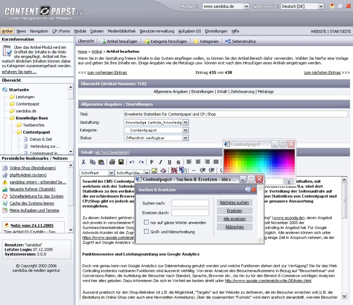
Task: Undo the last edit with the undo arrow
Action: [x=132, y=162]
